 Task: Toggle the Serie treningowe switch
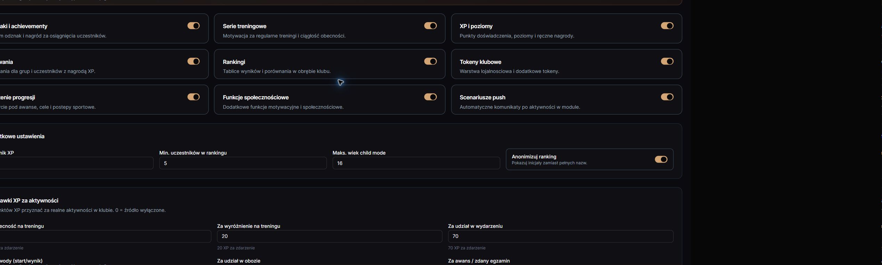[x=430, y=26]
